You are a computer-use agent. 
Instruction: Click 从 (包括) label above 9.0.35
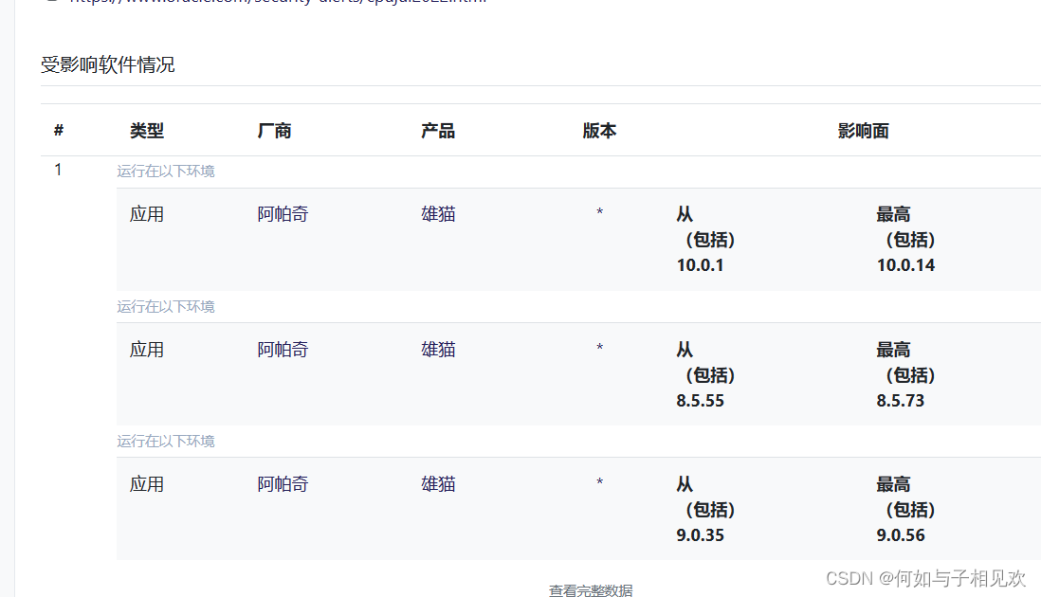coord(705,497)
